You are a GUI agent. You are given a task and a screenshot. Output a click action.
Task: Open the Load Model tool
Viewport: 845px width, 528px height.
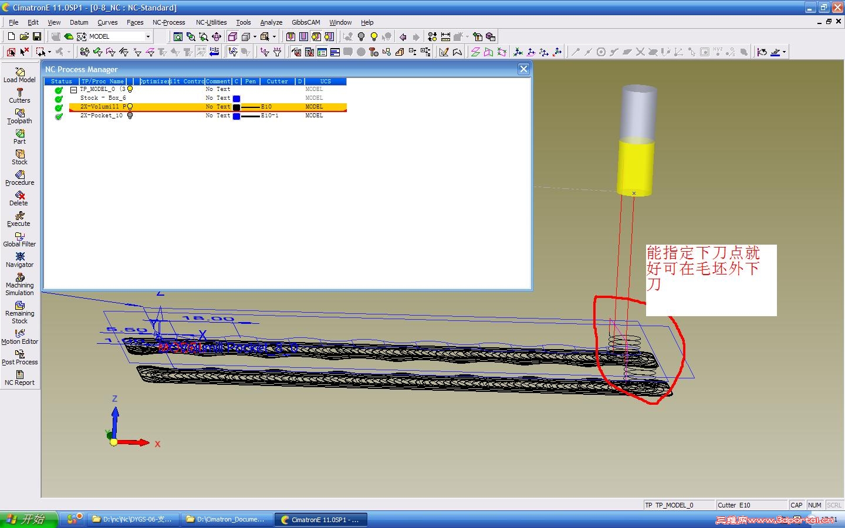point(20,75)
